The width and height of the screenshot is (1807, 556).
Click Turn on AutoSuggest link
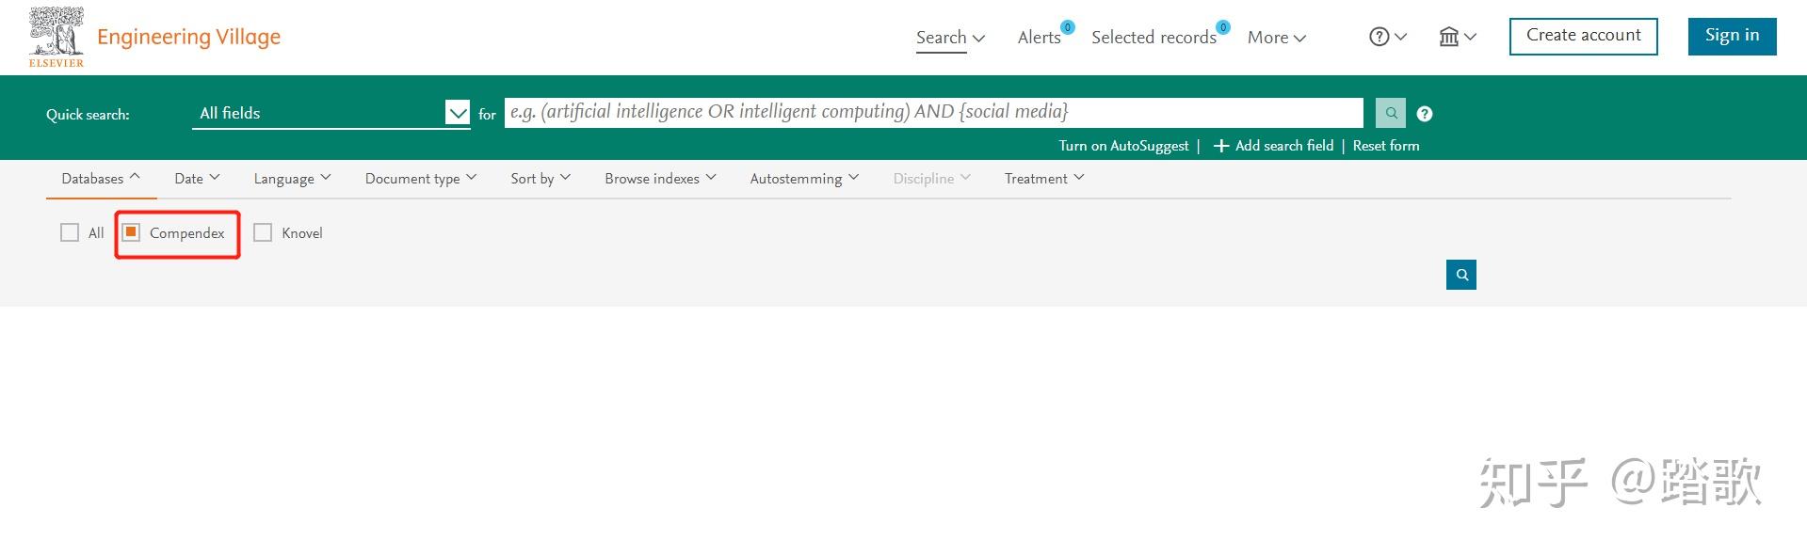coord(1123,146)
